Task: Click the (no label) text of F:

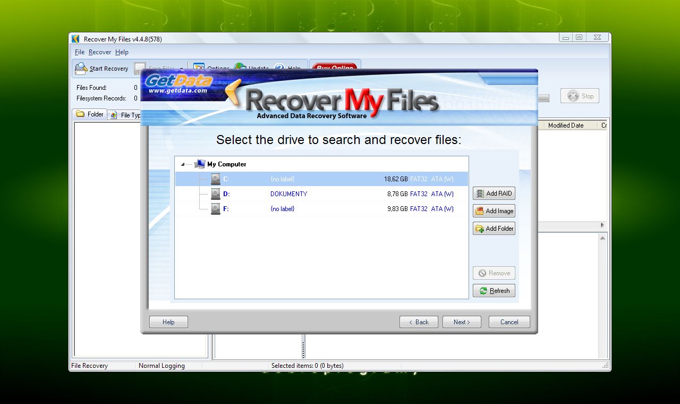Action: (282, 209)
